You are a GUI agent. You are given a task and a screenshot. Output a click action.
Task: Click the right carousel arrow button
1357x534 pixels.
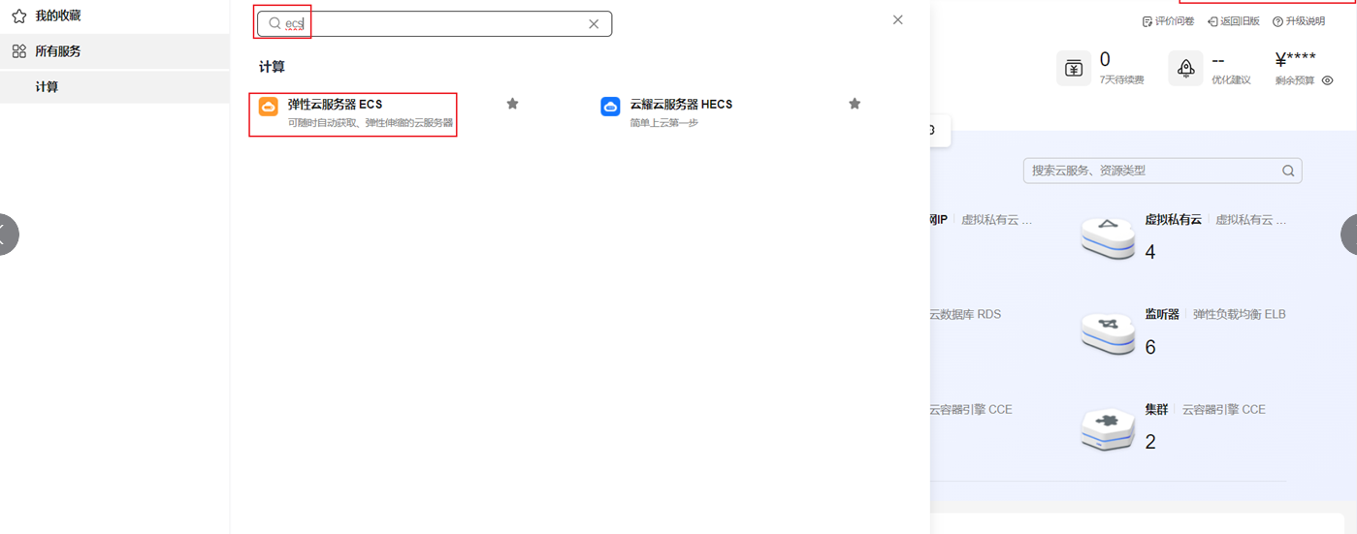point(1351,234)
